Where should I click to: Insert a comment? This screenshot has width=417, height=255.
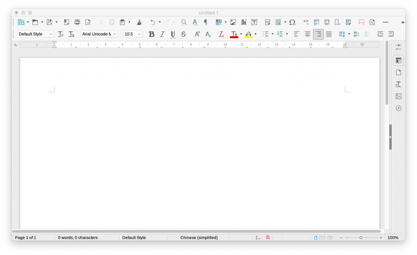coord(362,22)
